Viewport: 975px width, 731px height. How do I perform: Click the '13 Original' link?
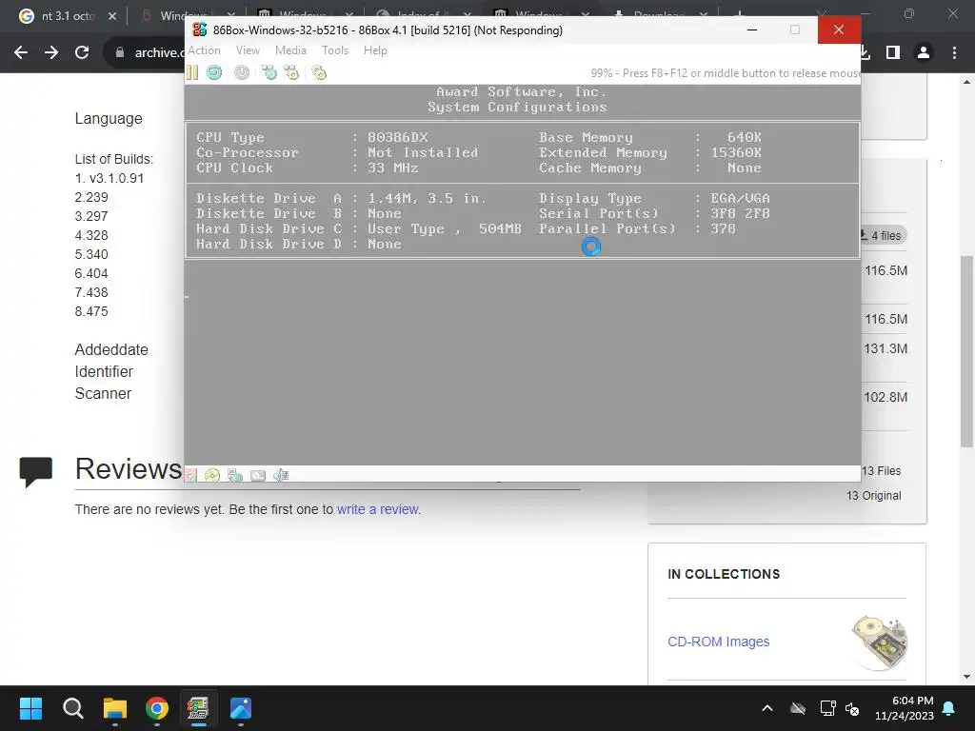(873, 495)
